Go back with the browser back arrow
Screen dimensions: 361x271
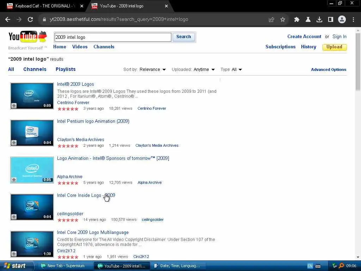(x=8, y=20)
